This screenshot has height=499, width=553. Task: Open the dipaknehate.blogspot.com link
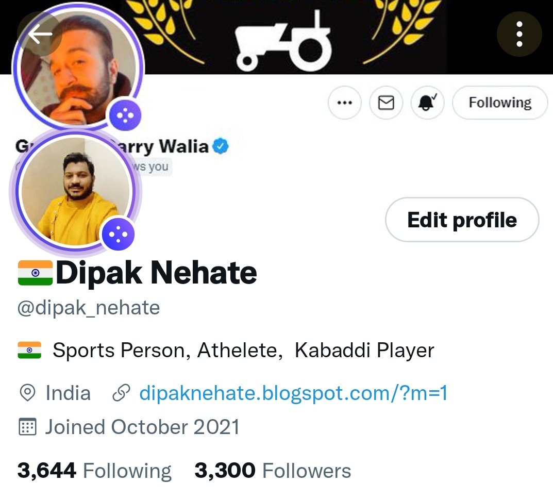(x=293, y=393)
